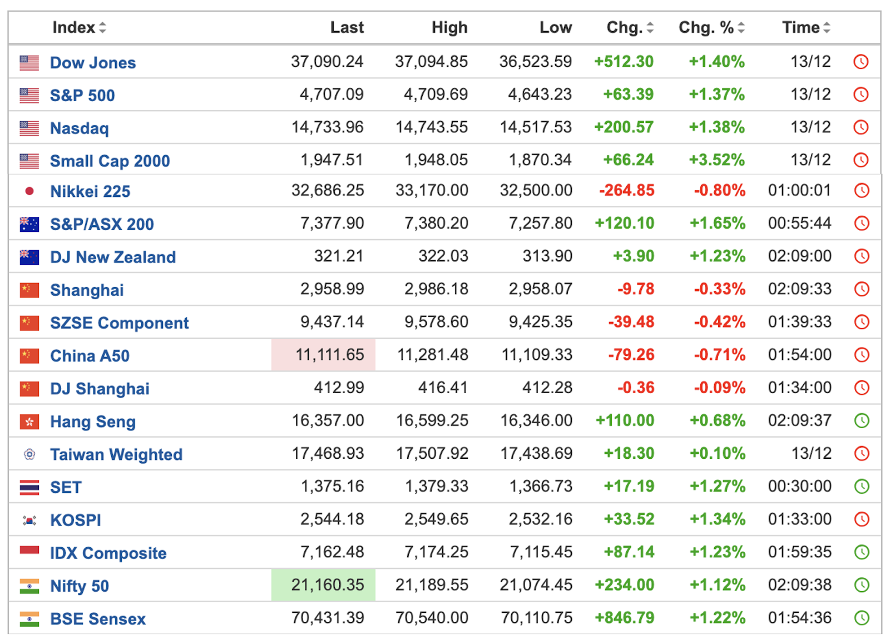Open the Small Cap 2000 link
Image resolution: width=890 pixels, height=644 pixels.
click(x=110, y=161)
